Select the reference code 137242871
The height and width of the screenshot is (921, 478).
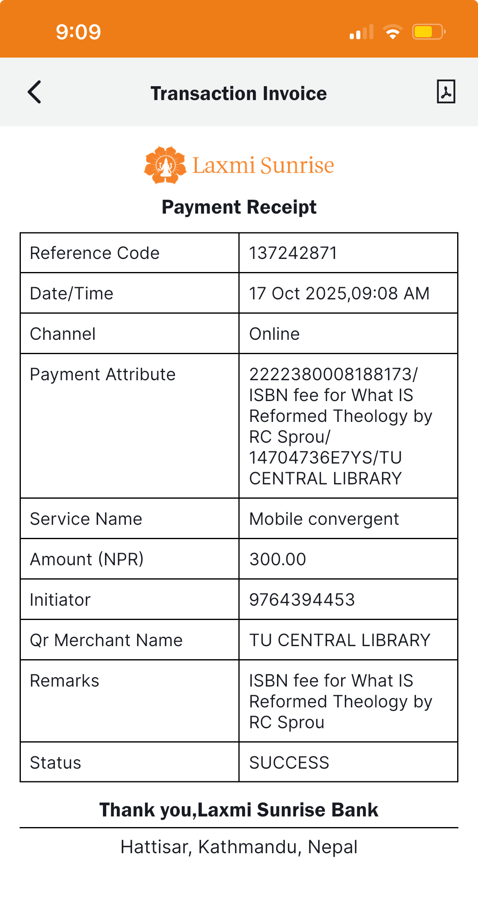click(293, 253)
